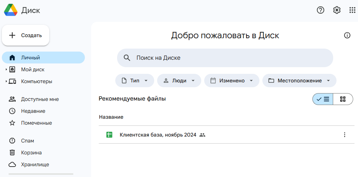Click the Google Drive logo
This screenshot has width=358, height=177.
(x=11, y=10)
